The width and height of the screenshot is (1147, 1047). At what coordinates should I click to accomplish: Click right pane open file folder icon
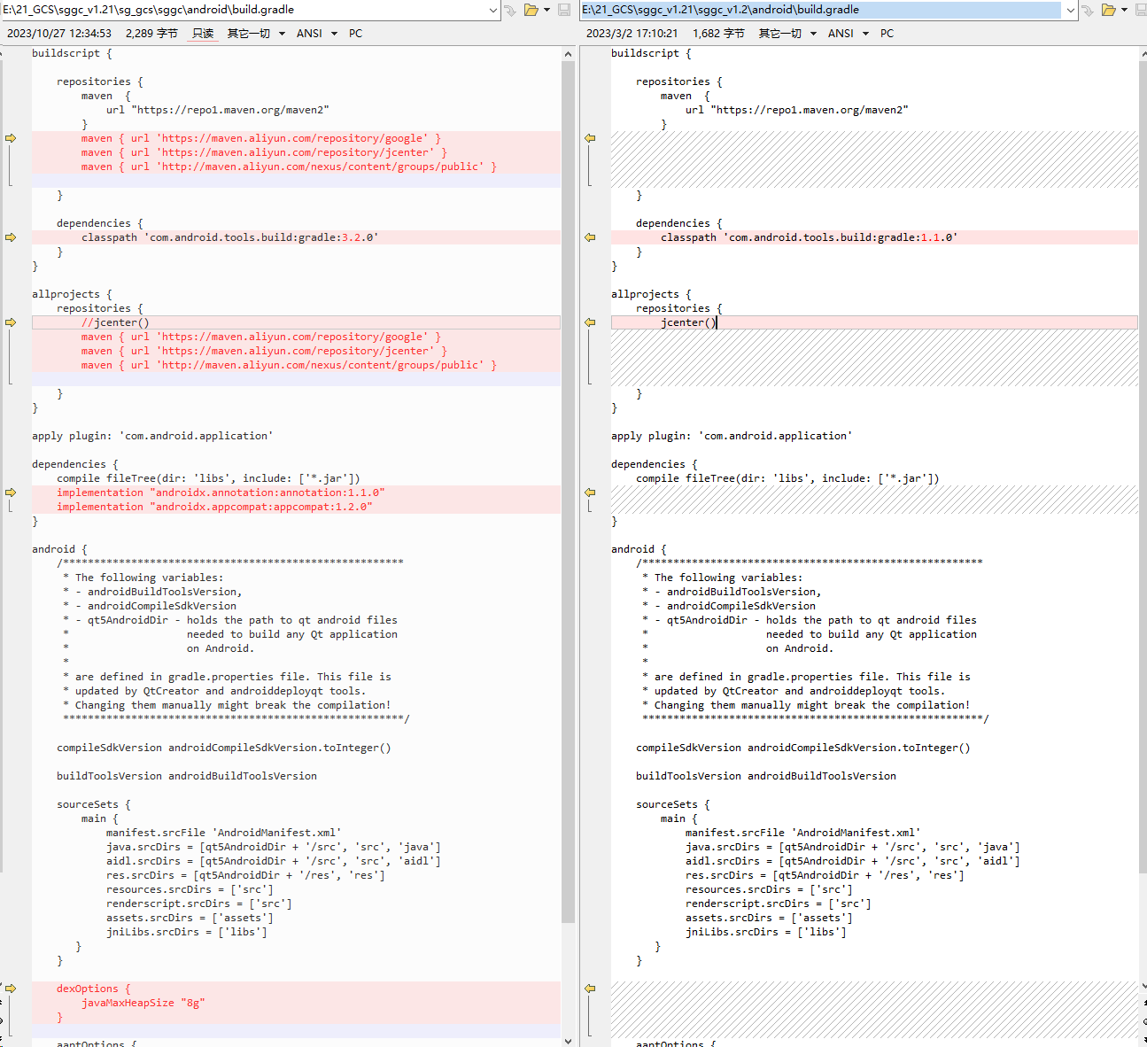tap(1109, 10)
